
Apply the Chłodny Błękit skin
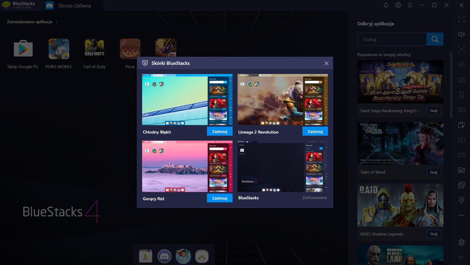[x=219, y=131]
